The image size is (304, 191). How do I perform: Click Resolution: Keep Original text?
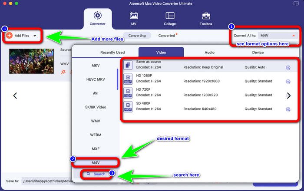pos(203,67)
